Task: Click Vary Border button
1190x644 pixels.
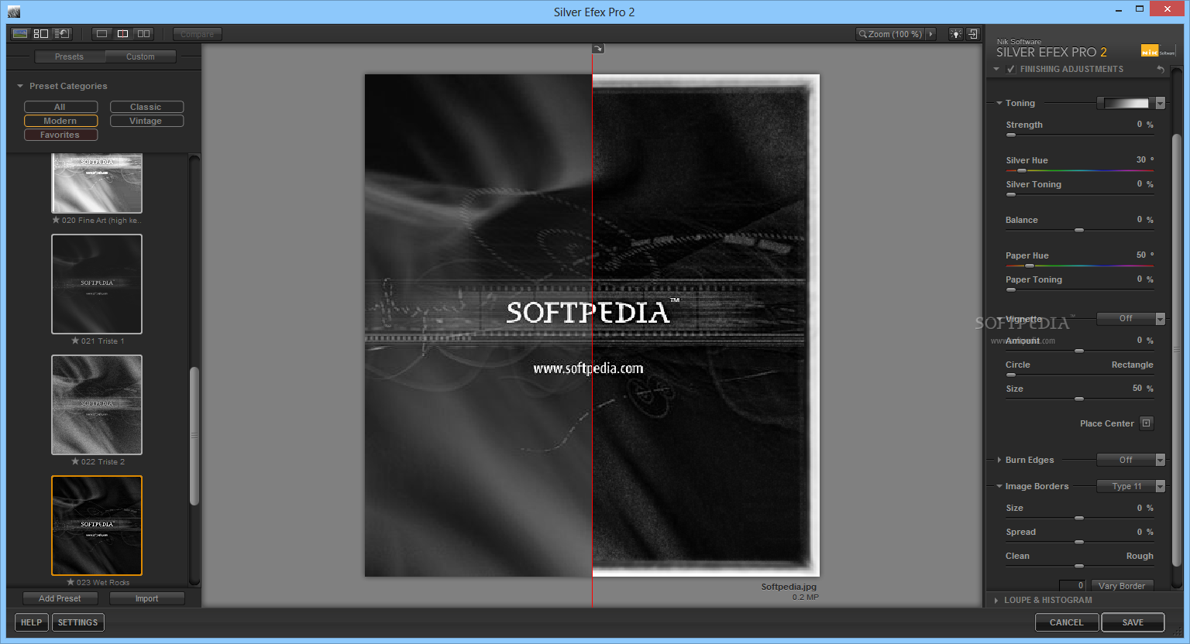Action: tap(1122, 586)
